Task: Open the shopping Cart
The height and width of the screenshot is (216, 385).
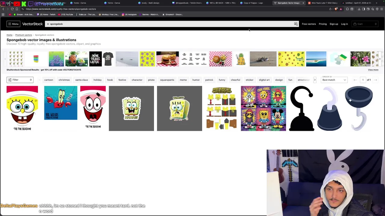Action: point(365,24)
